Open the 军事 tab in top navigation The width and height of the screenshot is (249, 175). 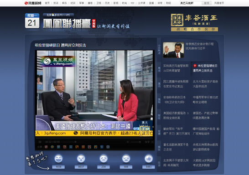point(82,3)
